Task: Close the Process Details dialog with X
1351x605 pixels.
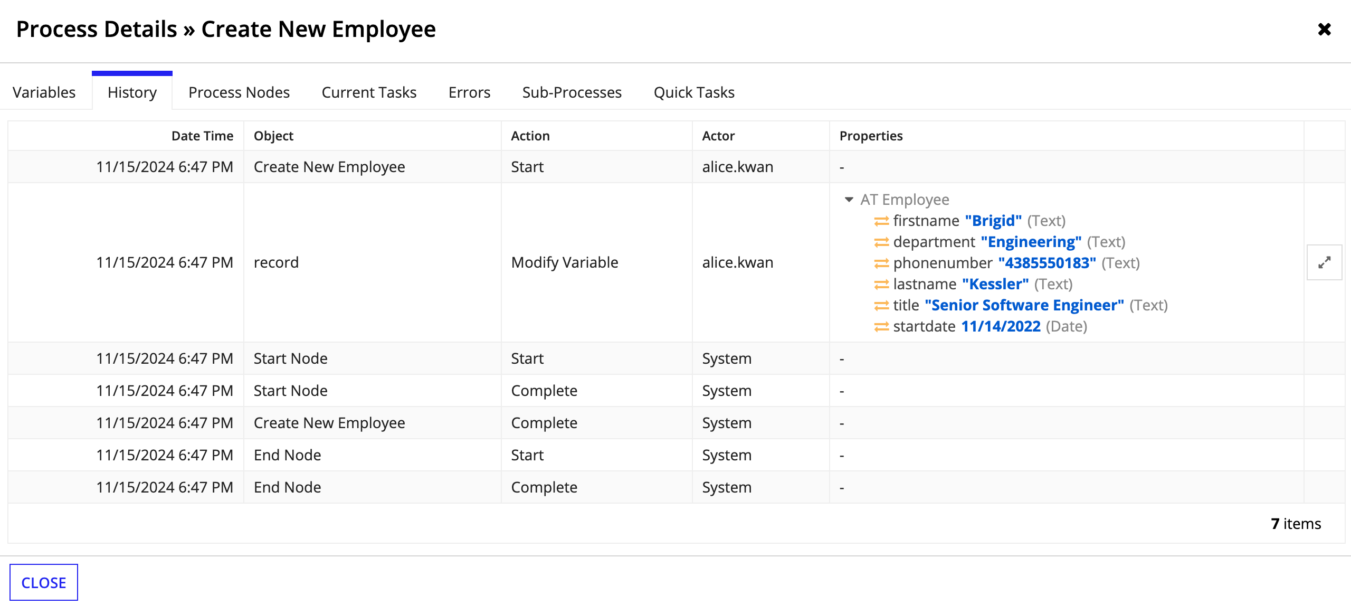Action: pos(1324,29)
